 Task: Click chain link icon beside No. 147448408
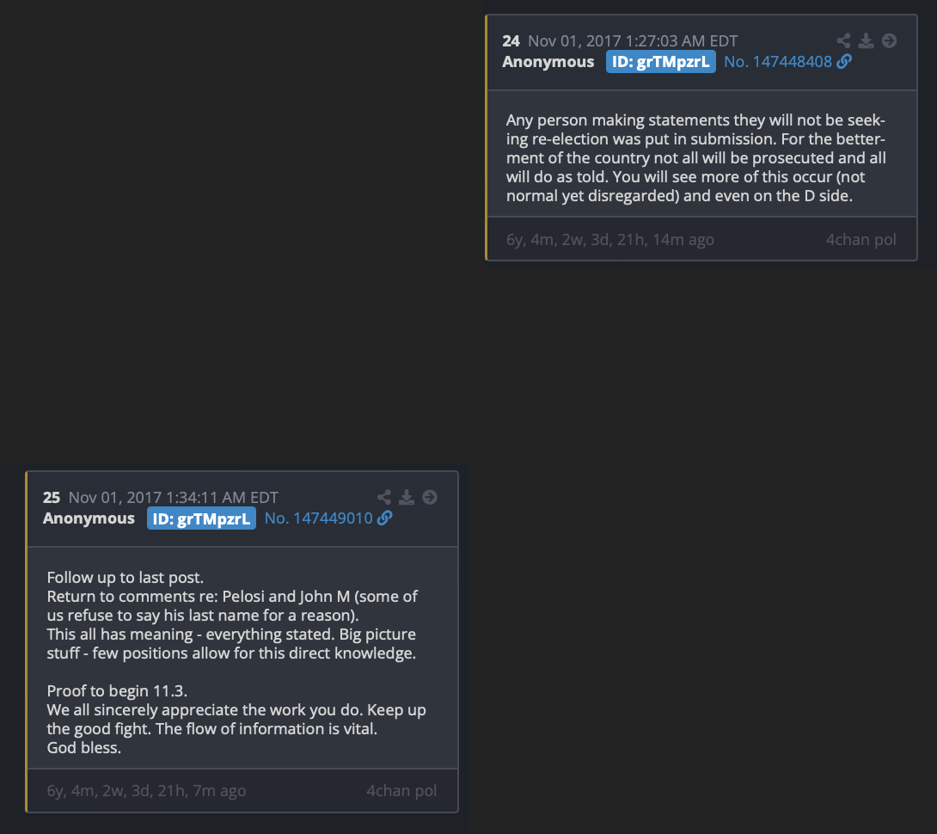[x=844, y=62]
